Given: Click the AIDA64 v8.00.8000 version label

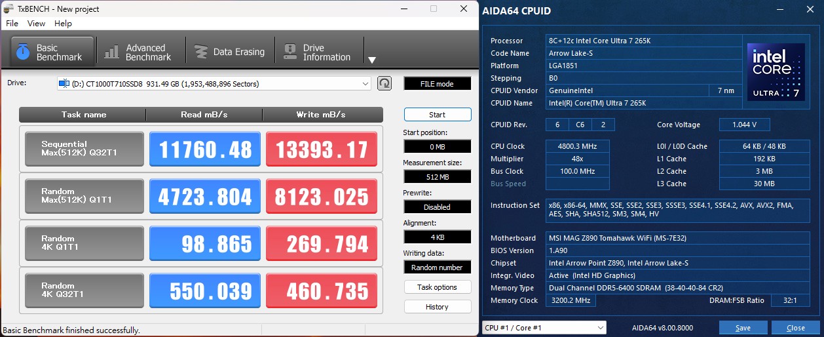Looking at the screenshot, I should [662, 328].
